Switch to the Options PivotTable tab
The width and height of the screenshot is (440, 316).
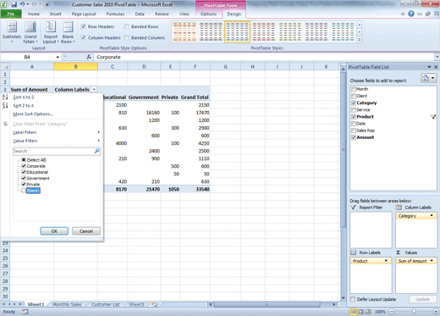(208, 14)
